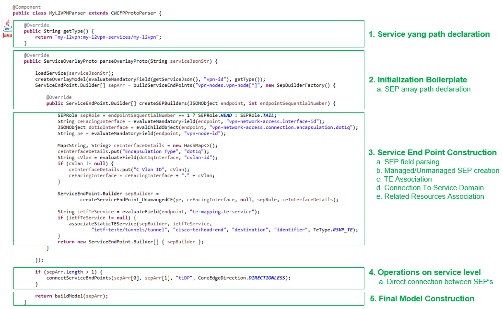Click the new HashMap<>() line
The image size is (503, 309).
tap(137, 146)
